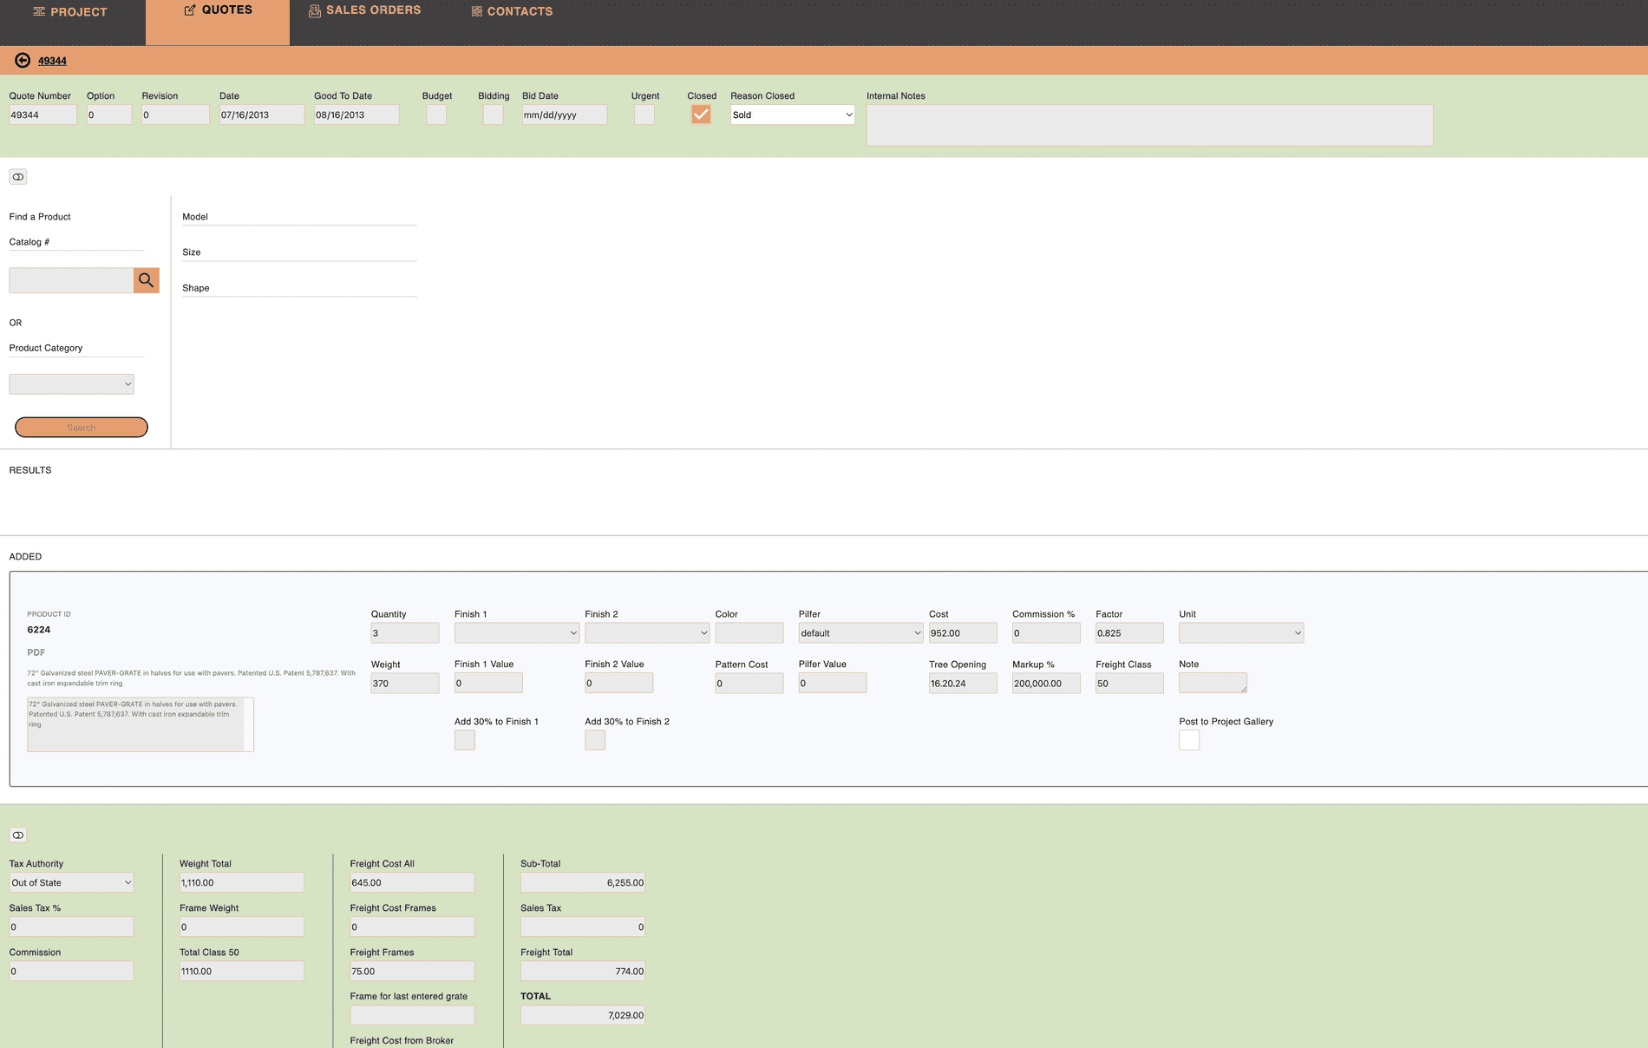1648x1048 pixels.
Task: Click the Quantity field
Action: pos(405,633)
